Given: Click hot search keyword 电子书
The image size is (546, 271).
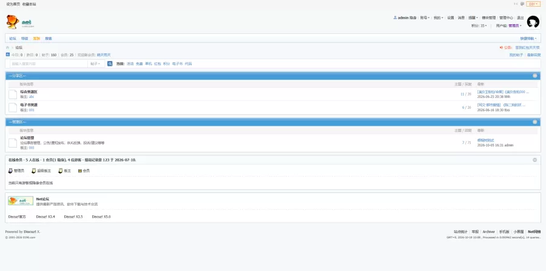Looking at the screenshot, I should click(177, 64).
